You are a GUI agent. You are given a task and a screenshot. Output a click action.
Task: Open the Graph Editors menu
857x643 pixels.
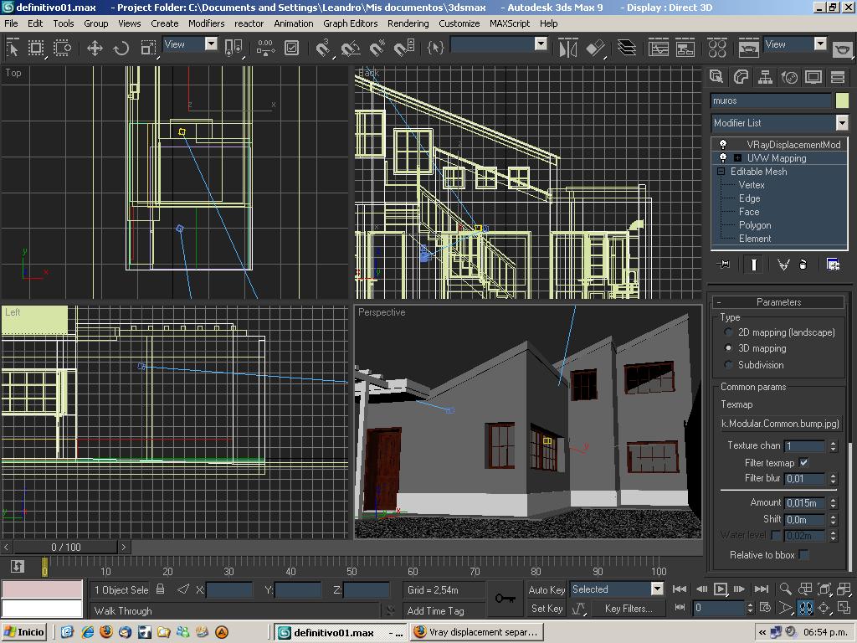350,23
